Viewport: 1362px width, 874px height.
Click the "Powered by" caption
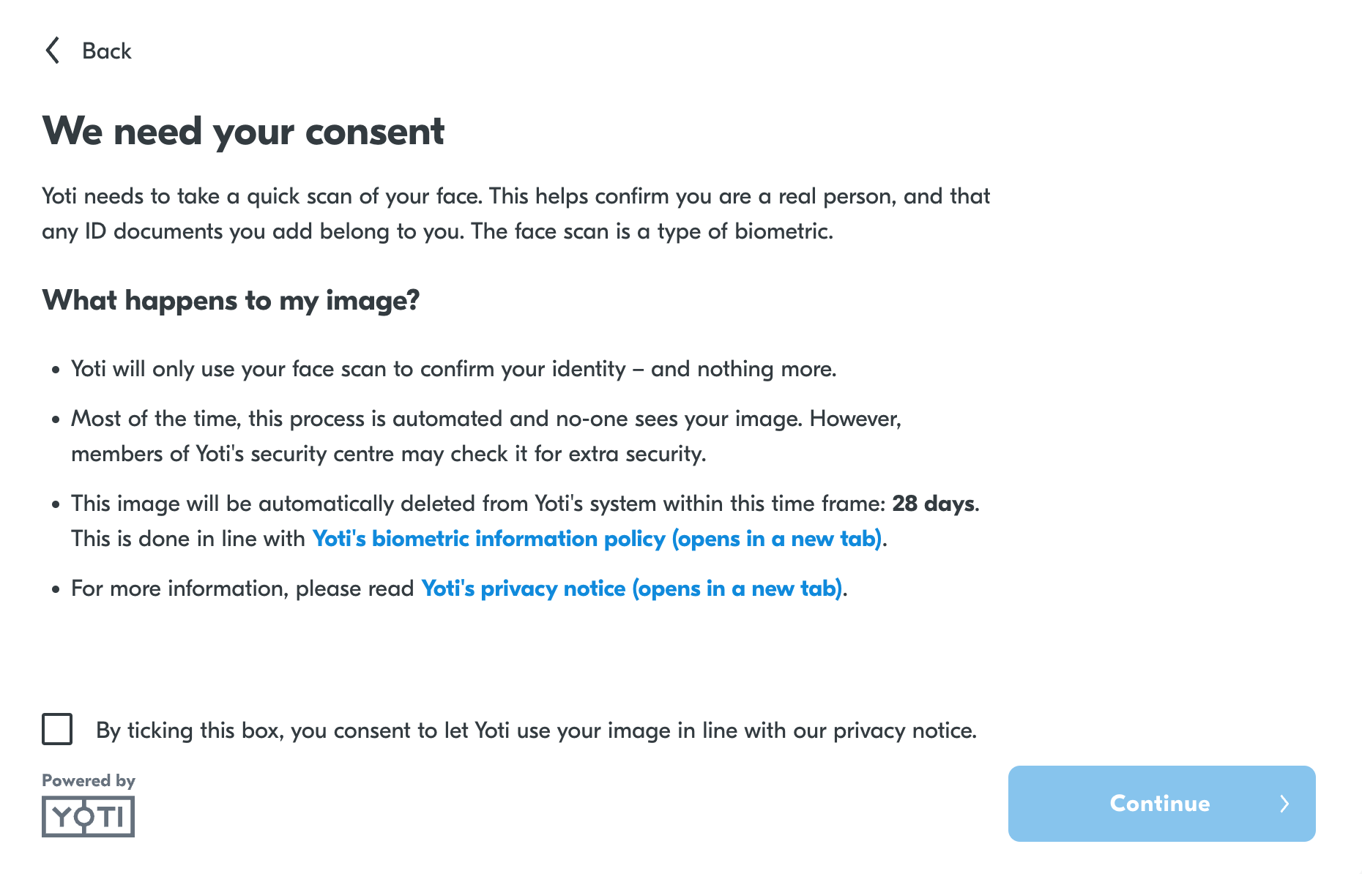pos(89,780)
